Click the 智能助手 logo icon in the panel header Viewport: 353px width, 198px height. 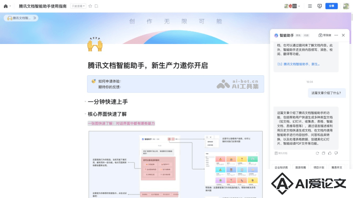276,35
